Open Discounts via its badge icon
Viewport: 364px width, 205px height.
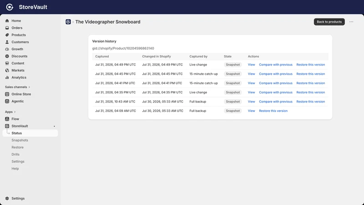7,56
